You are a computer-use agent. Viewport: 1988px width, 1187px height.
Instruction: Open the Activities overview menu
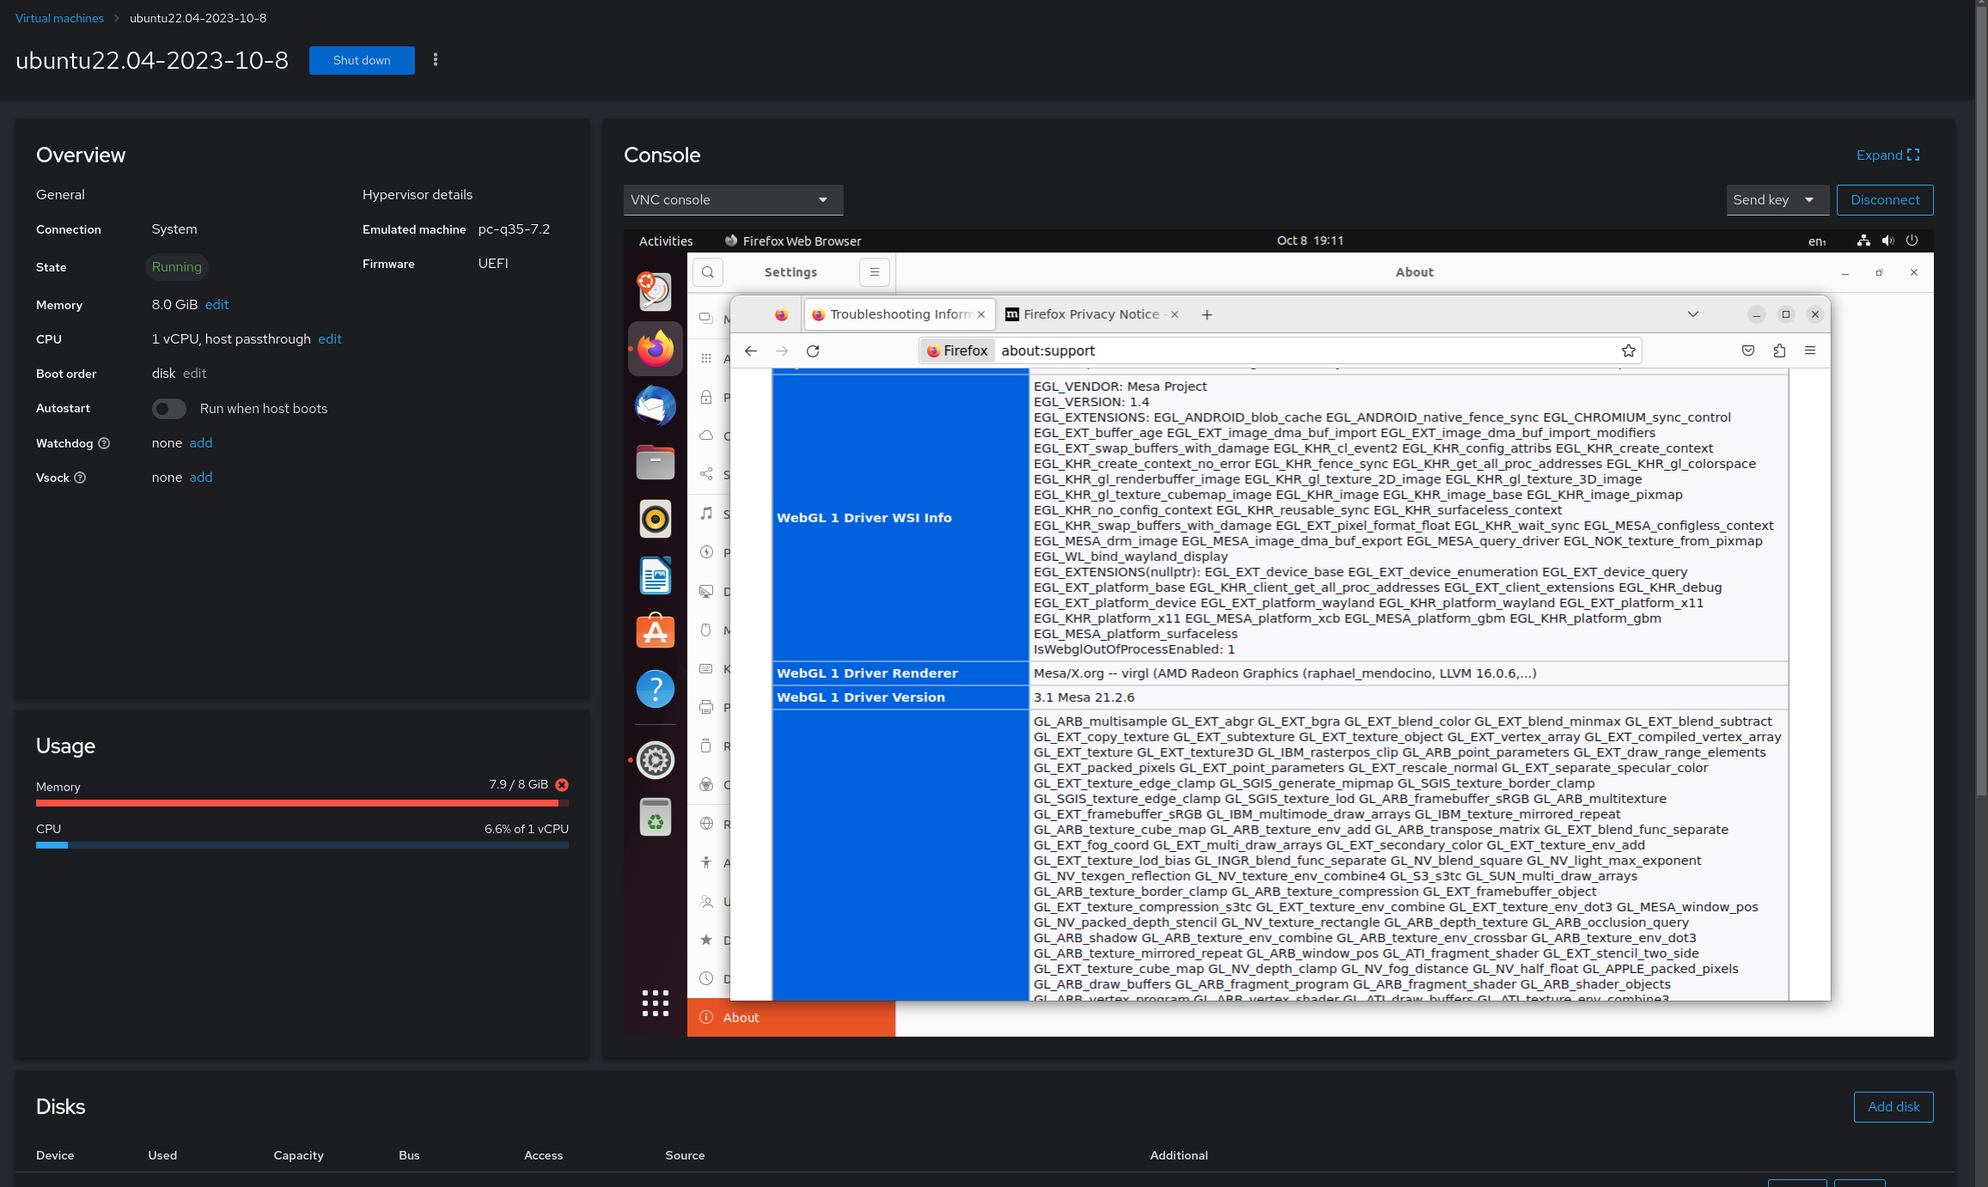click(665, 240)
